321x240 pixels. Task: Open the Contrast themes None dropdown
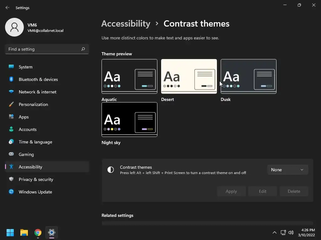point(287,170)
